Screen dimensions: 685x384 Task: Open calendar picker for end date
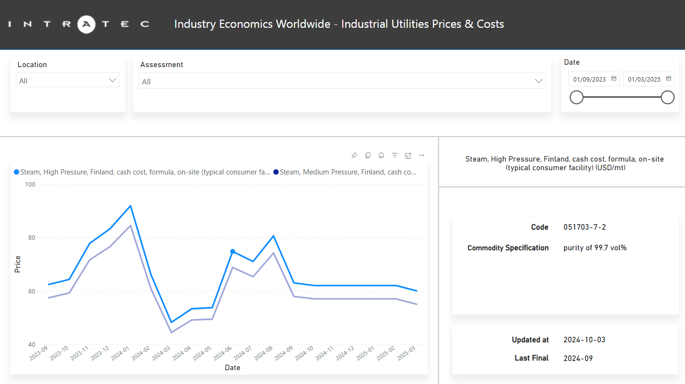(668, 79)
